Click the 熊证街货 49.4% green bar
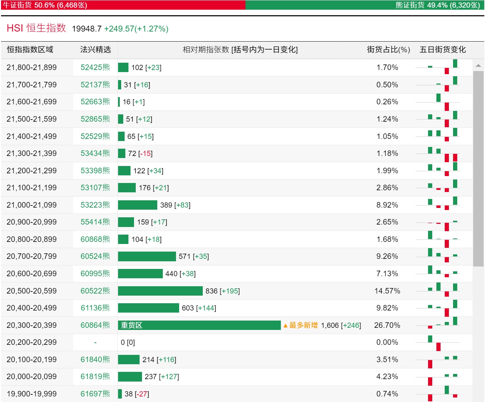Viewport: 485px width, 402px height. (x=365, y=5)
